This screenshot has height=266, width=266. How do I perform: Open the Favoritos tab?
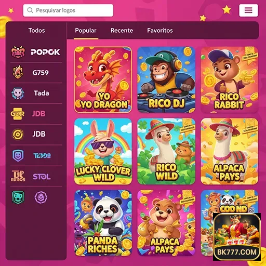click(160, 31)
